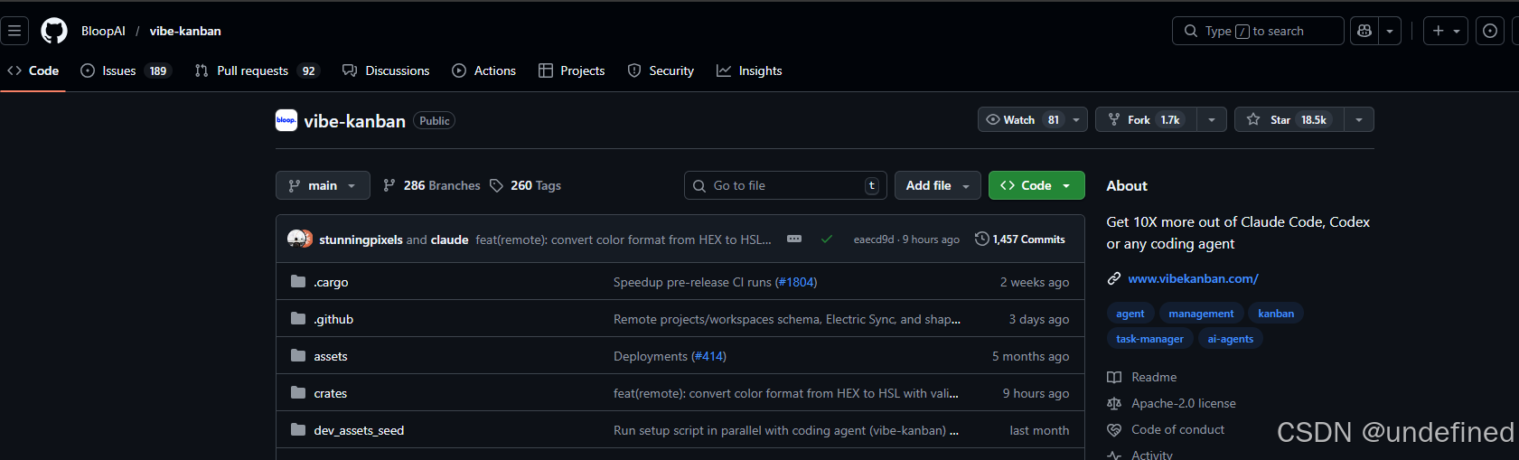Screen dimensions: 1519x460
Task: Click the assets folder icon
Action: 298,355
